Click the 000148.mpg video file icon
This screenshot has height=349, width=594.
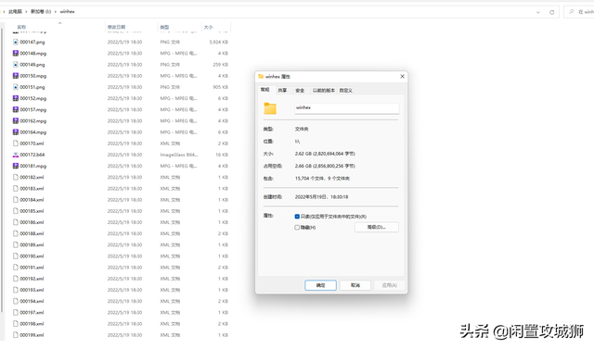click(16, 54)
